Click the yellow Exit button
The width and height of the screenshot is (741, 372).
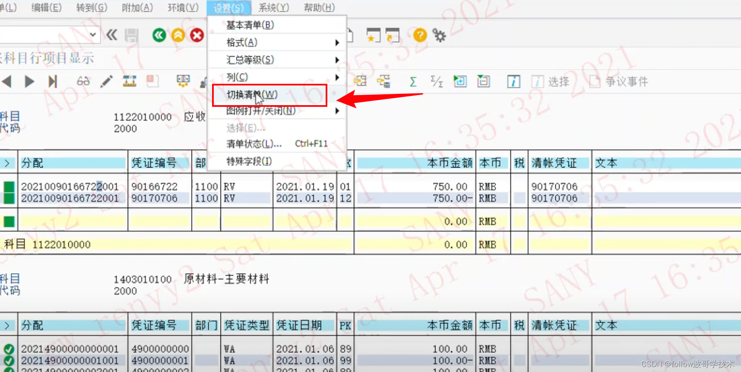[178, 35]
